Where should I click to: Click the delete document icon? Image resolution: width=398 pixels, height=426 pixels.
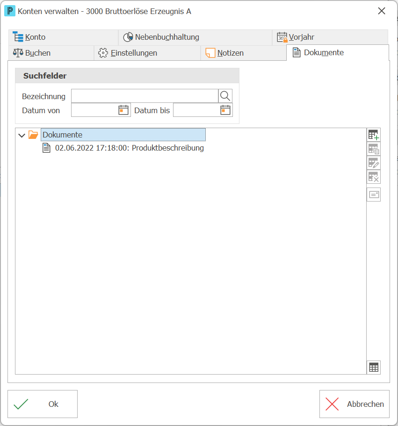[374, 177]
